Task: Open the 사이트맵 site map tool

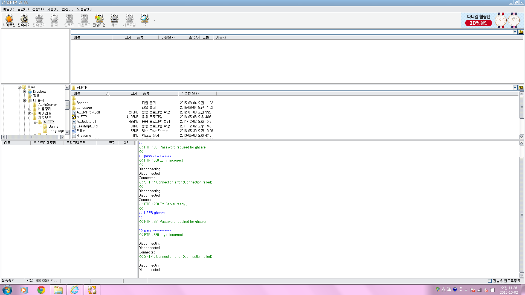Action: coord(9,20)
